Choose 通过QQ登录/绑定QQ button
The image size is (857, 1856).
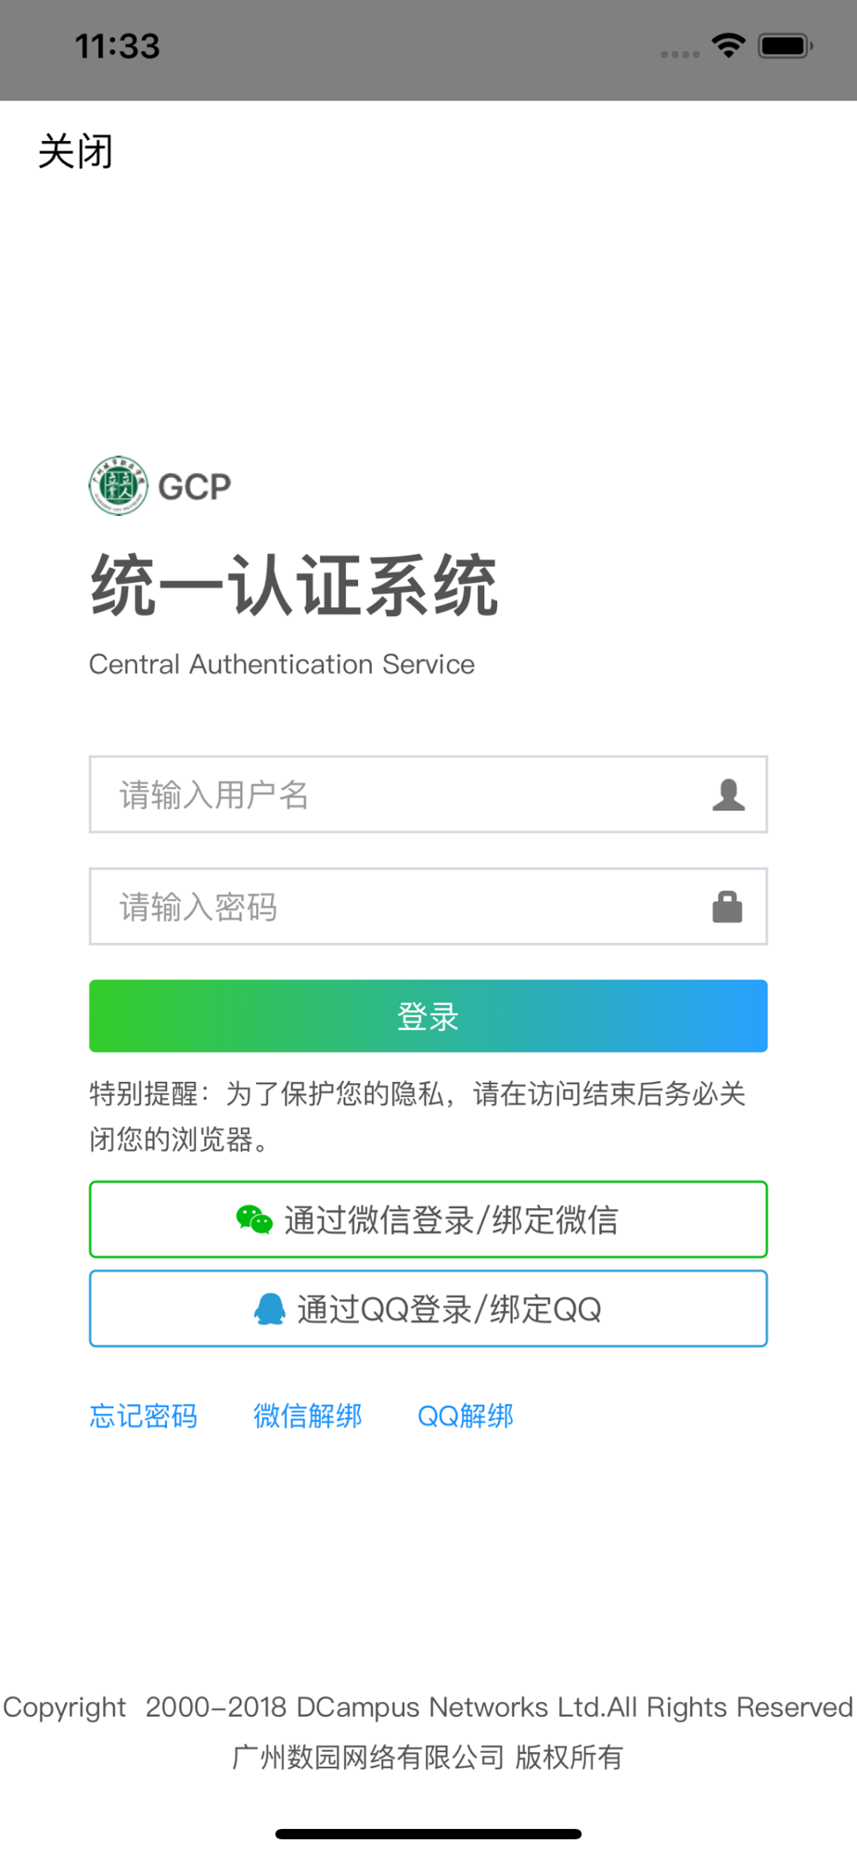pos(428,1309)
